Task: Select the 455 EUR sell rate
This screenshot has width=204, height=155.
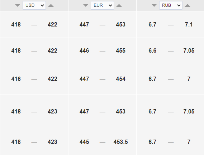Action: 120,50
